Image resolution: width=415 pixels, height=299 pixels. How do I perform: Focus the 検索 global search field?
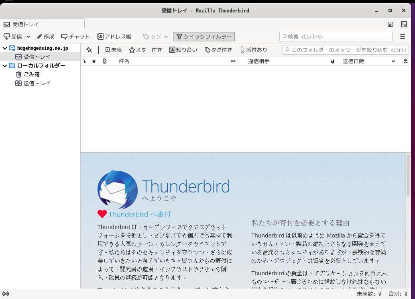coord(336,37)
